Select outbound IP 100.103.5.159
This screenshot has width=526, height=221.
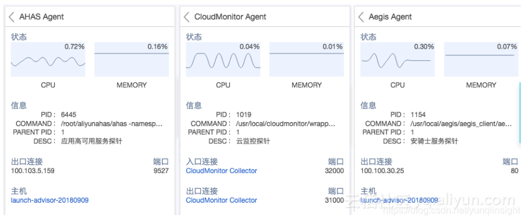(33, 171)
